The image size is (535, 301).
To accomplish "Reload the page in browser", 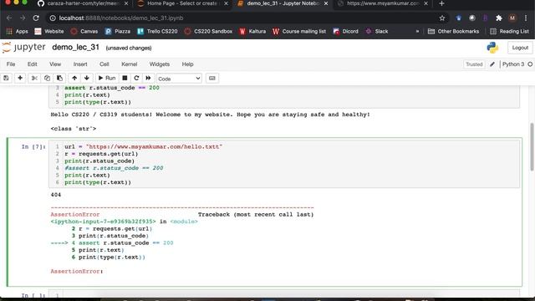I will coord(36,18).
